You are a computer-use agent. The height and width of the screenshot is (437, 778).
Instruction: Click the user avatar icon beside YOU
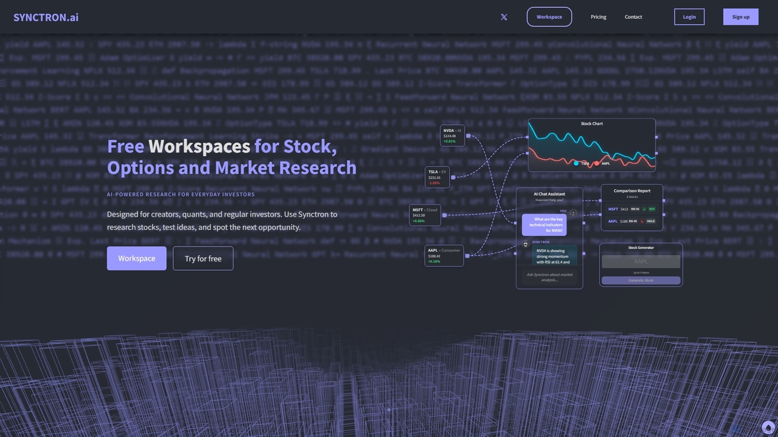(573, 213)
